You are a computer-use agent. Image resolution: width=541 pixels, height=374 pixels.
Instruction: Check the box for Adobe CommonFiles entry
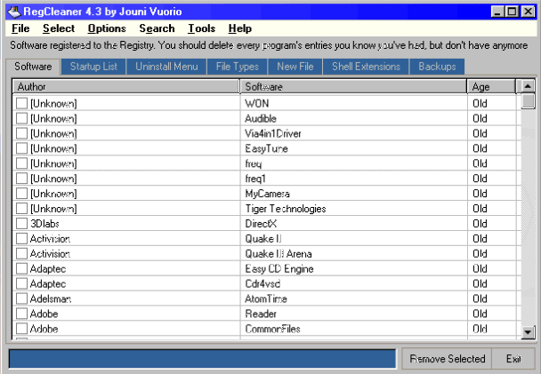(x=21, y=329)
